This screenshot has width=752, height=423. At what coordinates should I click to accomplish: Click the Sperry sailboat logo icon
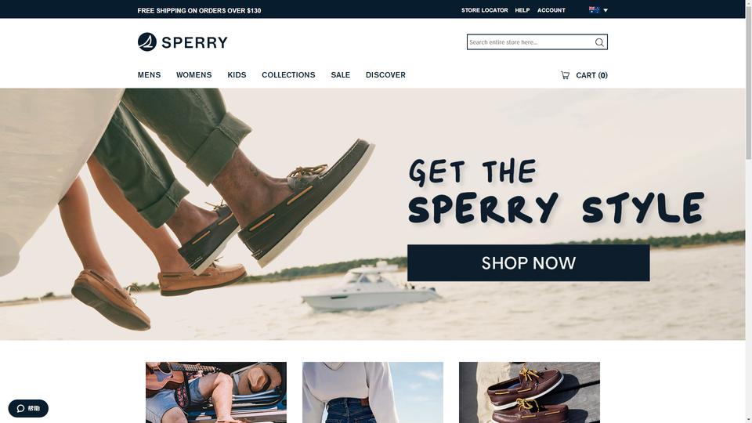[147, 42]
